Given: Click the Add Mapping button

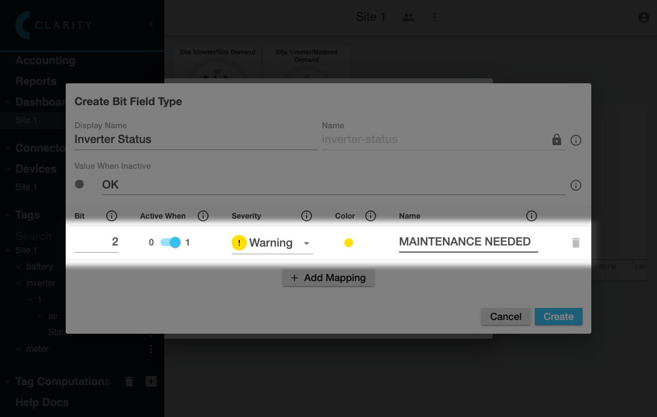Looking at the screenshot, I should tap(328, 278).
